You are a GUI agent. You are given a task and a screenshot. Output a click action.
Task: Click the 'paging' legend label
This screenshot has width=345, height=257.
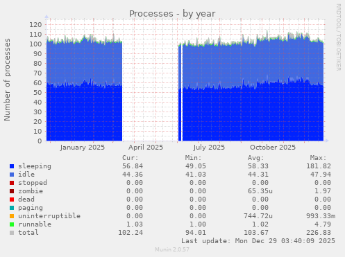coord(31,208)
